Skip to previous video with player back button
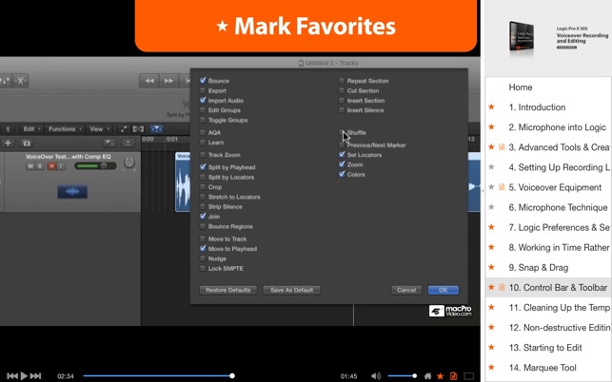This screenshot has width=612, height=382. 12,375
